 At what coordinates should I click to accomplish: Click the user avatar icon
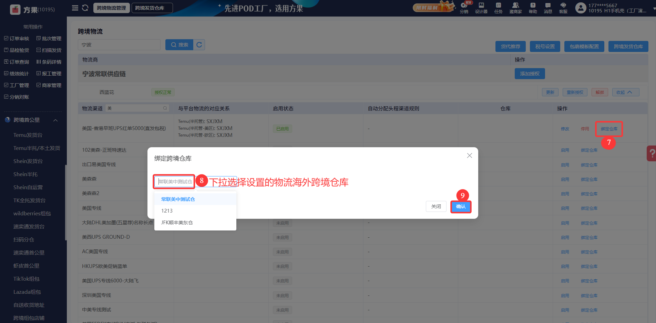point(581,8)
